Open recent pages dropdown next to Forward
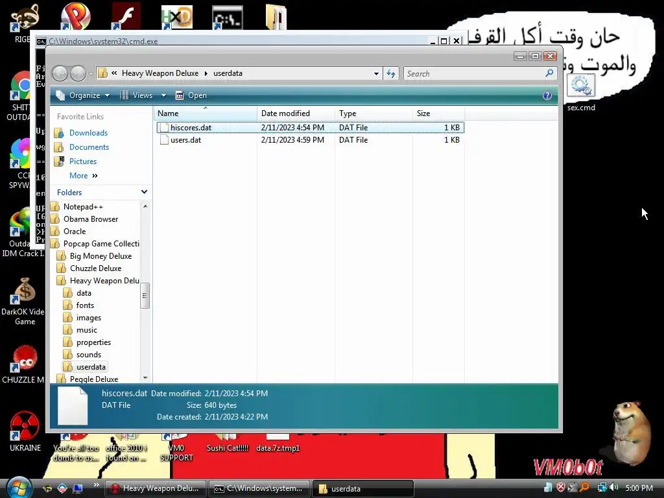664x498 pixels. click(x=91, y=74)
